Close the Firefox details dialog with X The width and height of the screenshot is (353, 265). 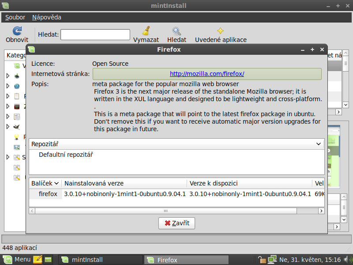tap(322, 49)
